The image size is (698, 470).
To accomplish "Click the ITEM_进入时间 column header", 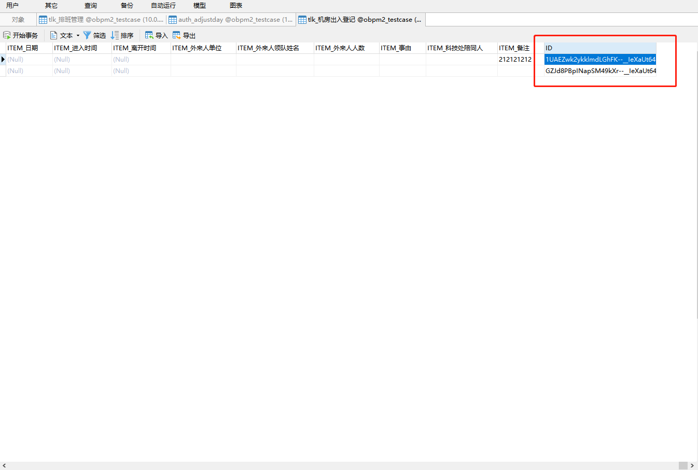I will (82, 48).
